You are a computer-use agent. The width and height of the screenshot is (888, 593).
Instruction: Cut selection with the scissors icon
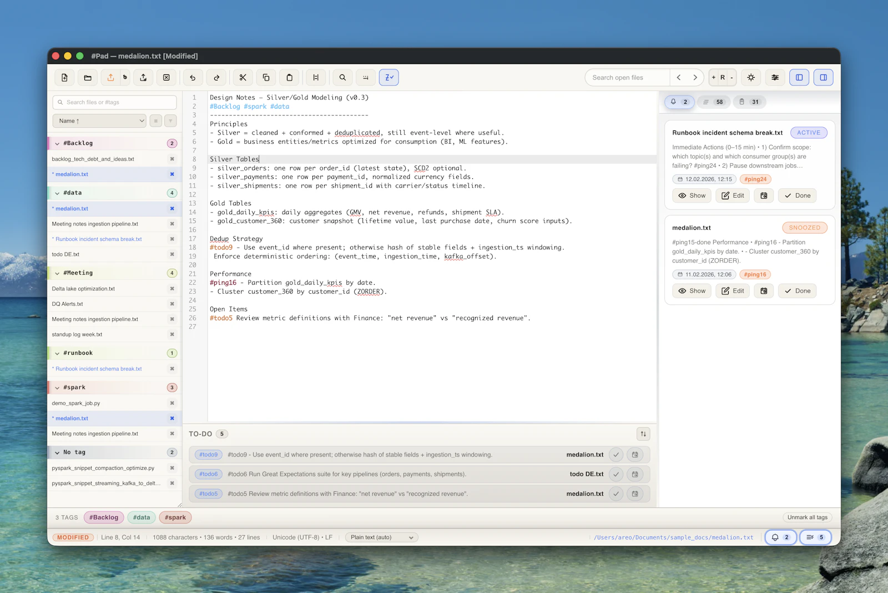[243, 78]
